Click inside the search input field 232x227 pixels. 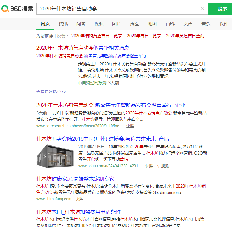[118, 9]
